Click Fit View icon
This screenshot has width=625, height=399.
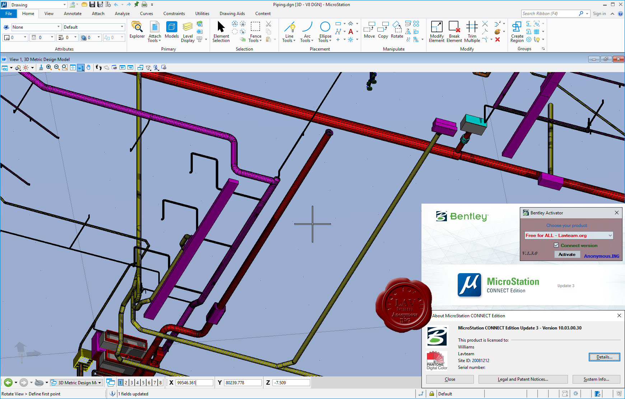pyautogui.click(x=73, y=67)
